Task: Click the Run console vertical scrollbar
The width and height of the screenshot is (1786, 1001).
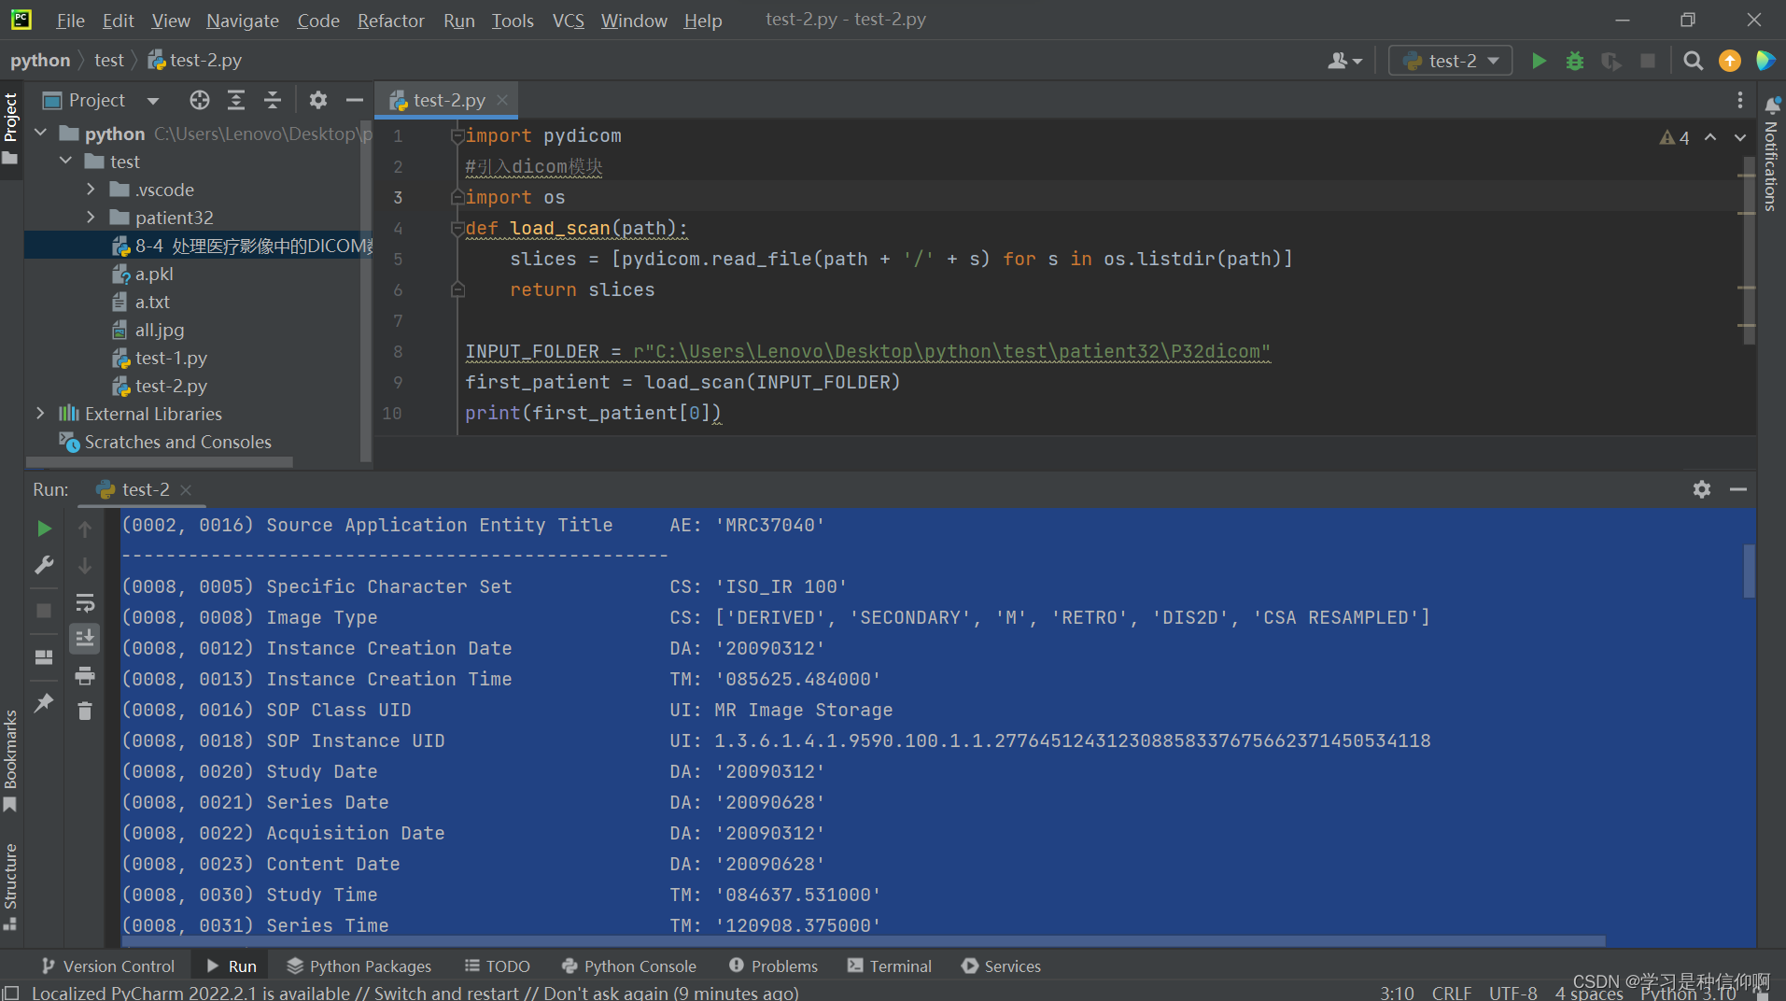Action: pyautogui.click(x=1749, y=571)
